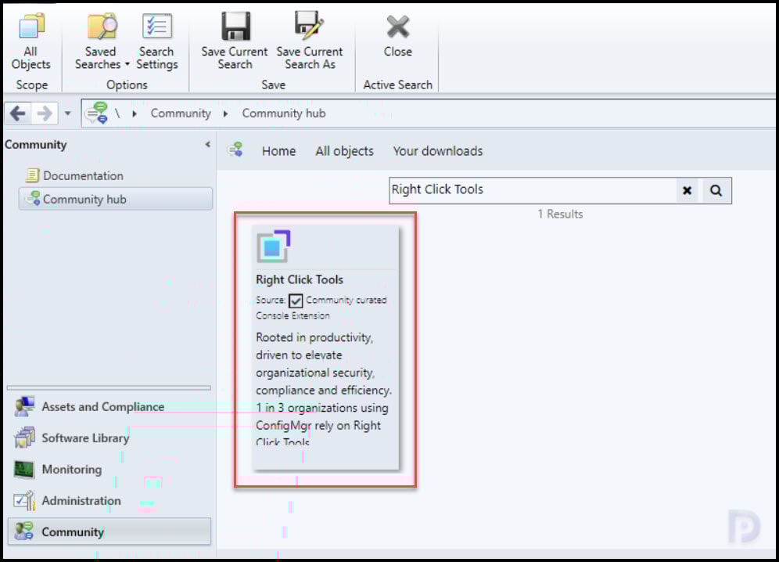Click the Save Current Search button
The width and height of the screenshot is (779, 562).
click(x=235, y=41)
